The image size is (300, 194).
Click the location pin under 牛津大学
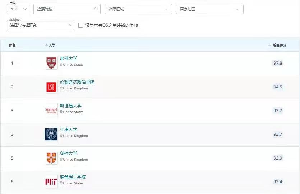(61, 136)
